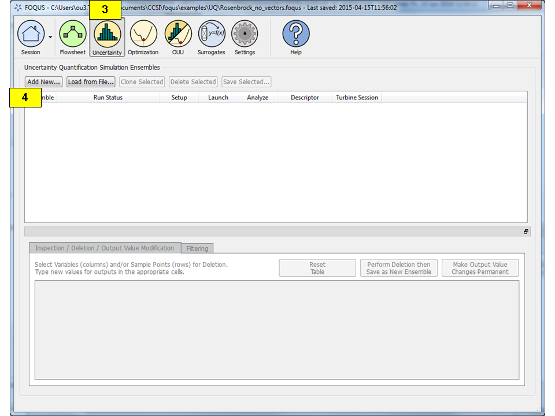
Task: Open the OUU module
Action: pos(177,35)
